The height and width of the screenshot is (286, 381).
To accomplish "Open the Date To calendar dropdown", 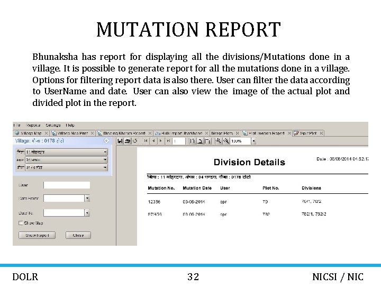I will (87, 213).
